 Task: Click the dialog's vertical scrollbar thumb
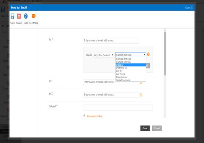pos(165,53)
